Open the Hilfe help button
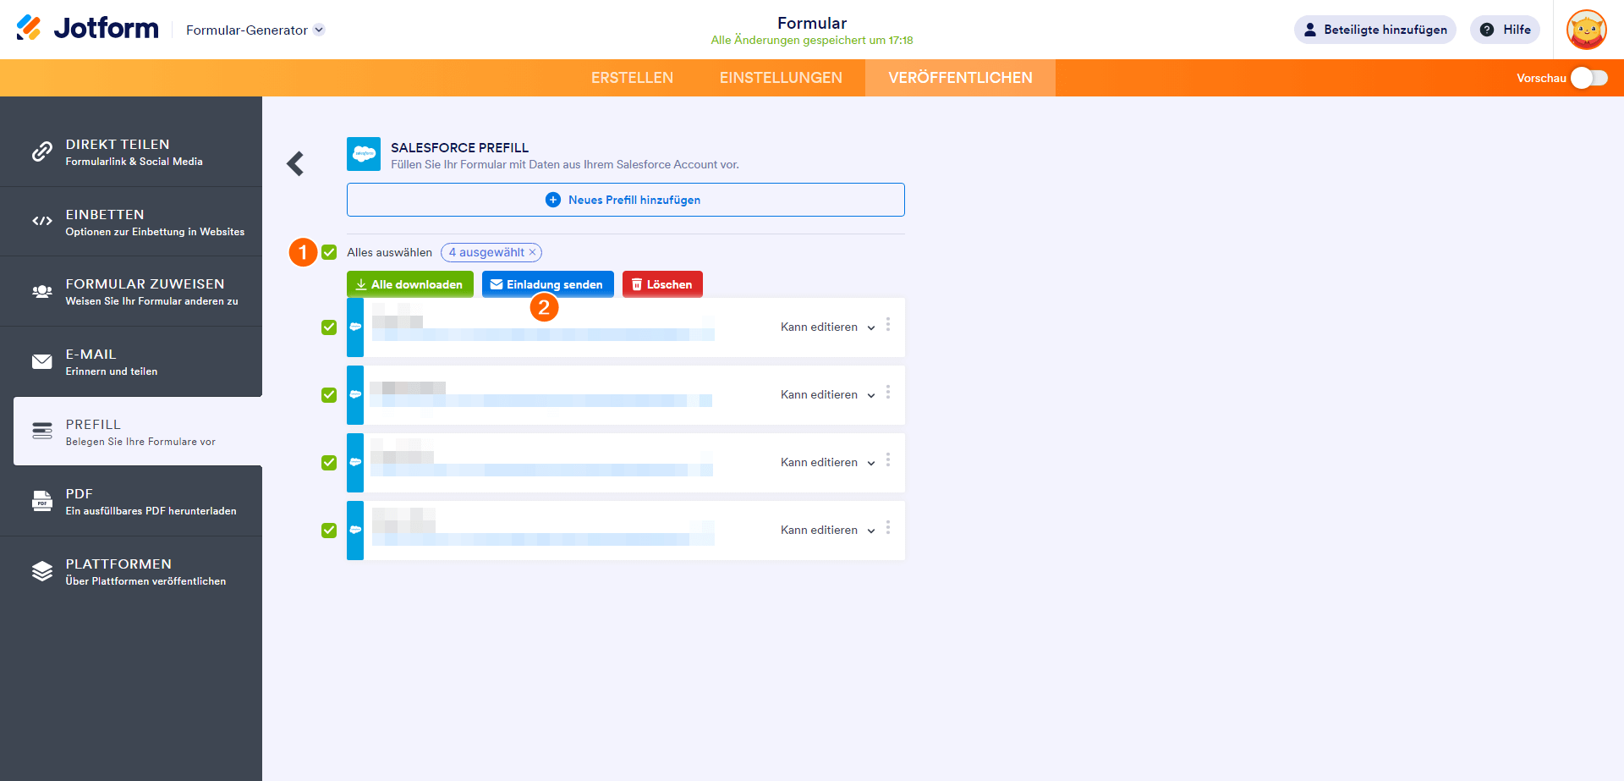The image size is (1624, 781). pos(1506,30)
